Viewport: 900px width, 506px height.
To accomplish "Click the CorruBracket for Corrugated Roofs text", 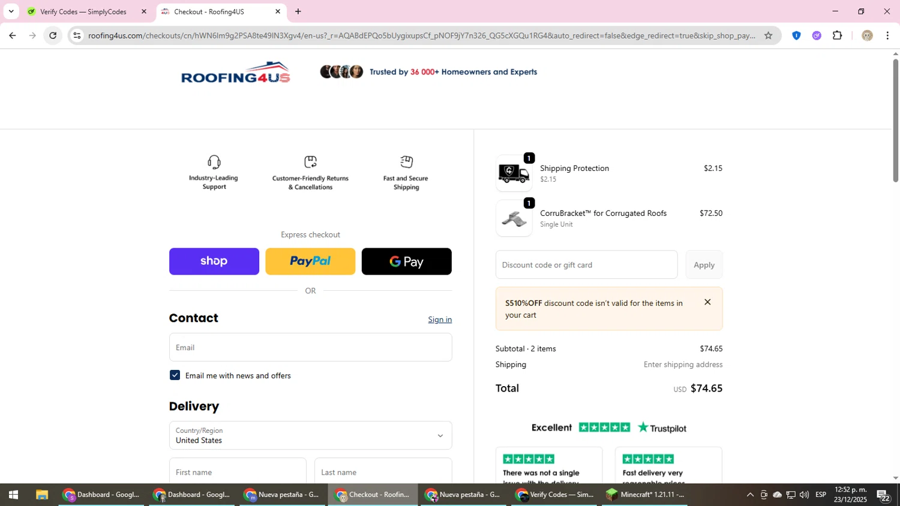I will click(603, 213).
